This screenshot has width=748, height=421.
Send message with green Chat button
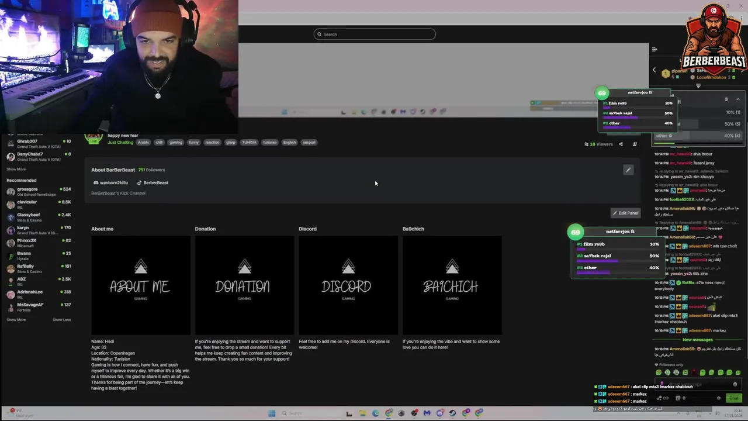[x=734, y=398]
